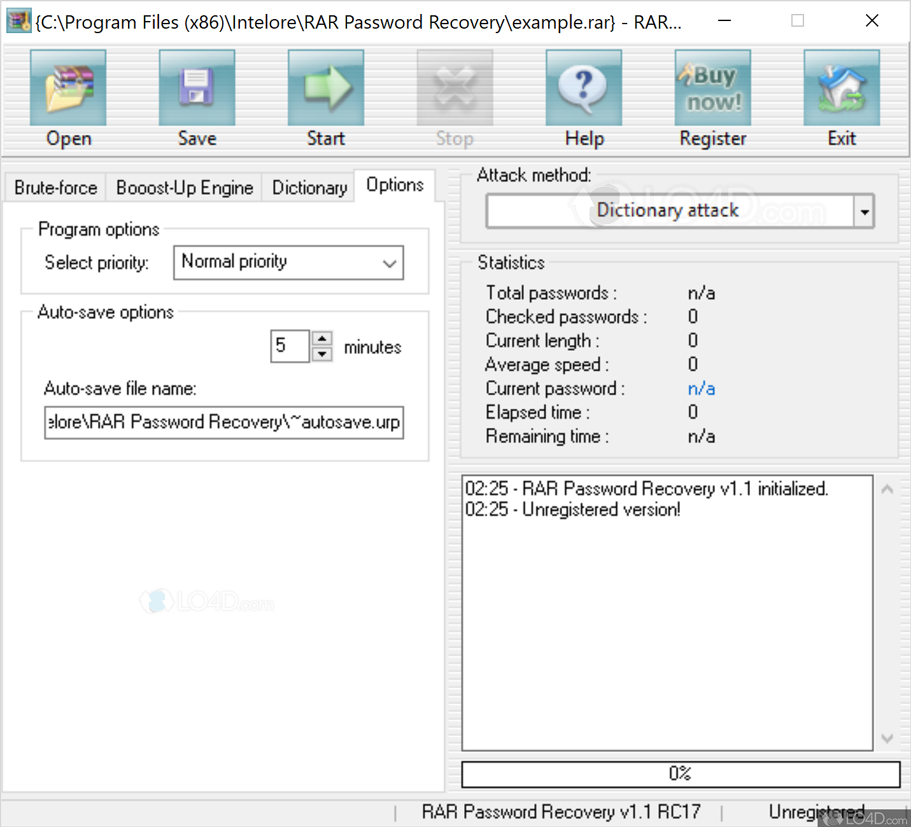
Task: Open the Attack method dropdown arrow
Action: [864, 212]
